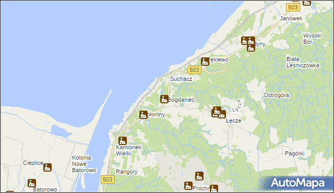The width and height of the screenshot is (334, 193).
Task: Select the church icon above Batorowo
Action: (x=32, y=183)
